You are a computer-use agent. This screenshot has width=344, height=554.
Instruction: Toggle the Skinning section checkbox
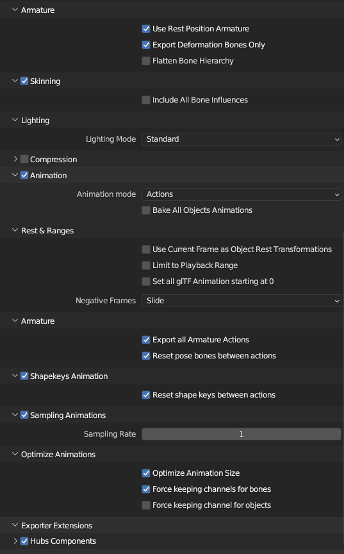click(x=24, y=81)
